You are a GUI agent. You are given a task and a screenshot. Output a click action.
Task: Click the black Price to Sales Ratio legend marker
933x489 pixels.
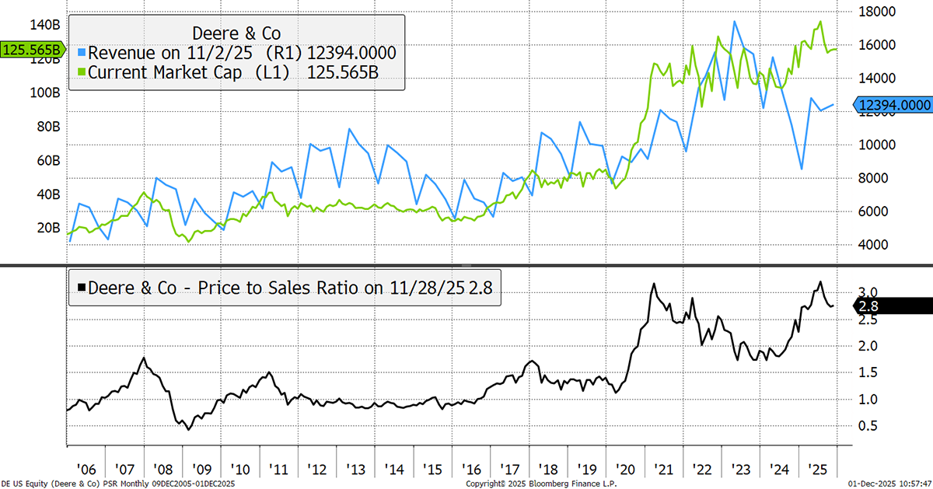tap(80, 288)
